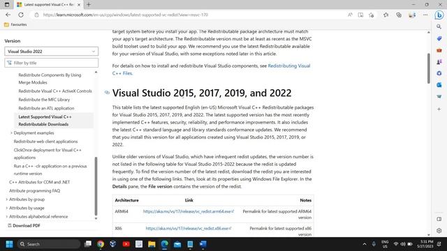Open immersive reader icon in address bar
447x251 pixels.
360,15
